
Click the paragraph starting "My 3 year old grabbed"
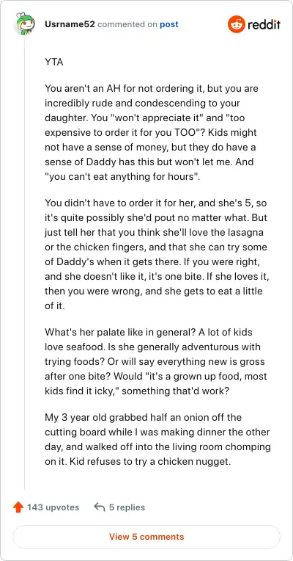[157, 439]
